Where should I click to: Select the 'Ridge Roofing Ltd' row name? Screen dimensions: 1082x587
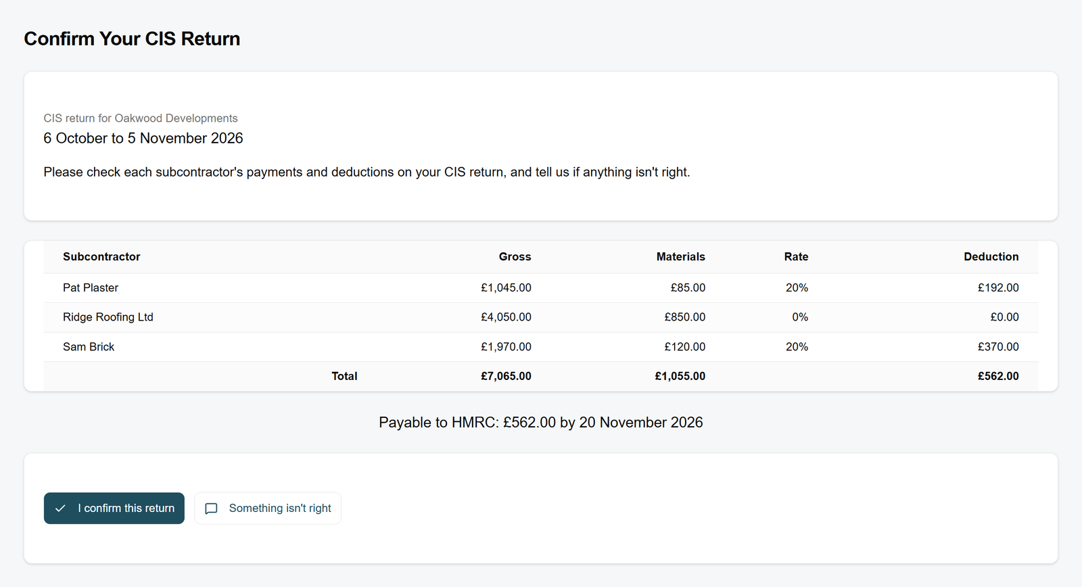point(108,317)
